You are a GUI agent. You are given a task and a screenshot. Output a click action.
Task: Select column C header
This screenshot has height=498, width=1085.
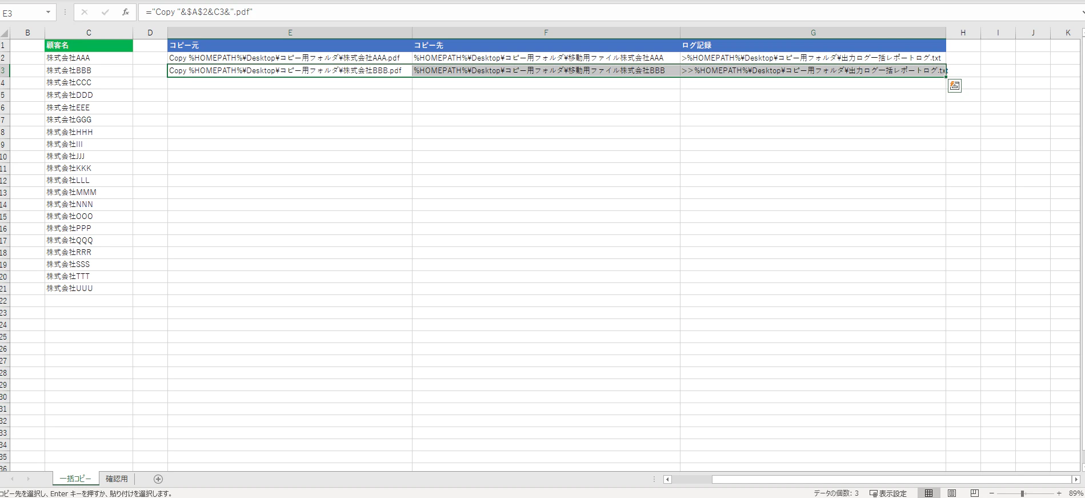tap(89, 33)
